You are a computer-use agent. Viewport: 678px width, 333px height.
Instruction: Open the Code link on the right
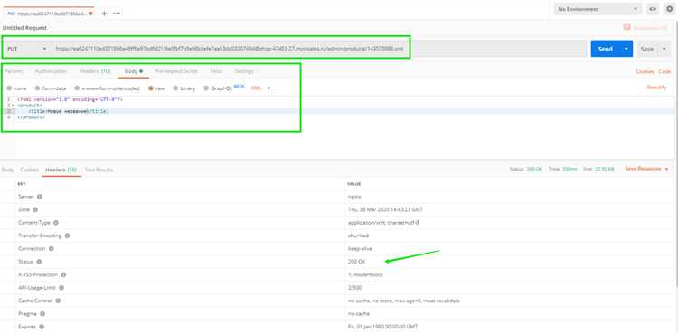click(664, 71)
